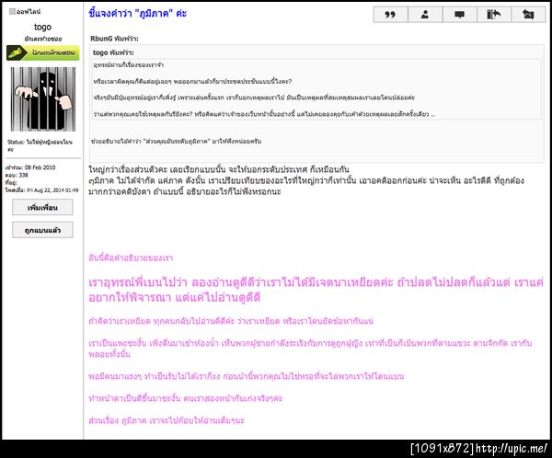552x458 pixels.
Task: Click the togo nested quote header
Action: (113, 52)
